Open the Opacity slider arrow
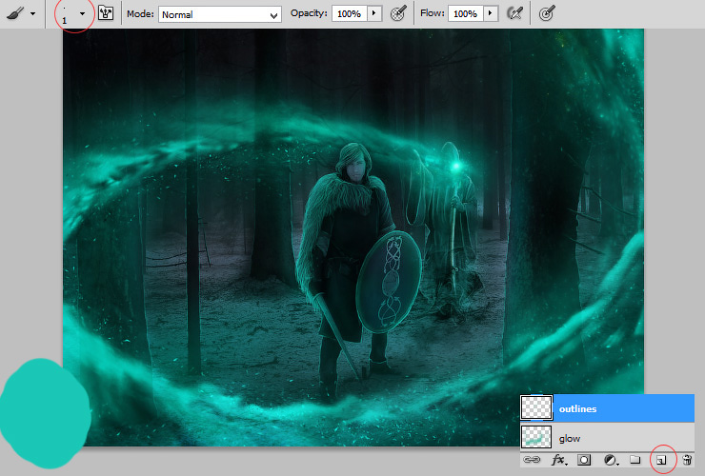705x476 pixels. (374, 14)
